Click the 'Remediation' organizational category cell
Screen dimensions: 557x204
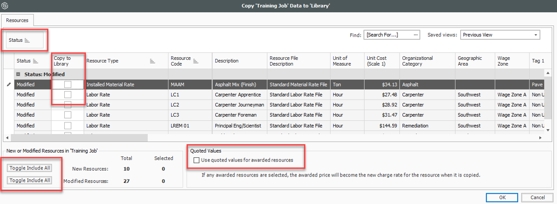[x=427, y=126]
